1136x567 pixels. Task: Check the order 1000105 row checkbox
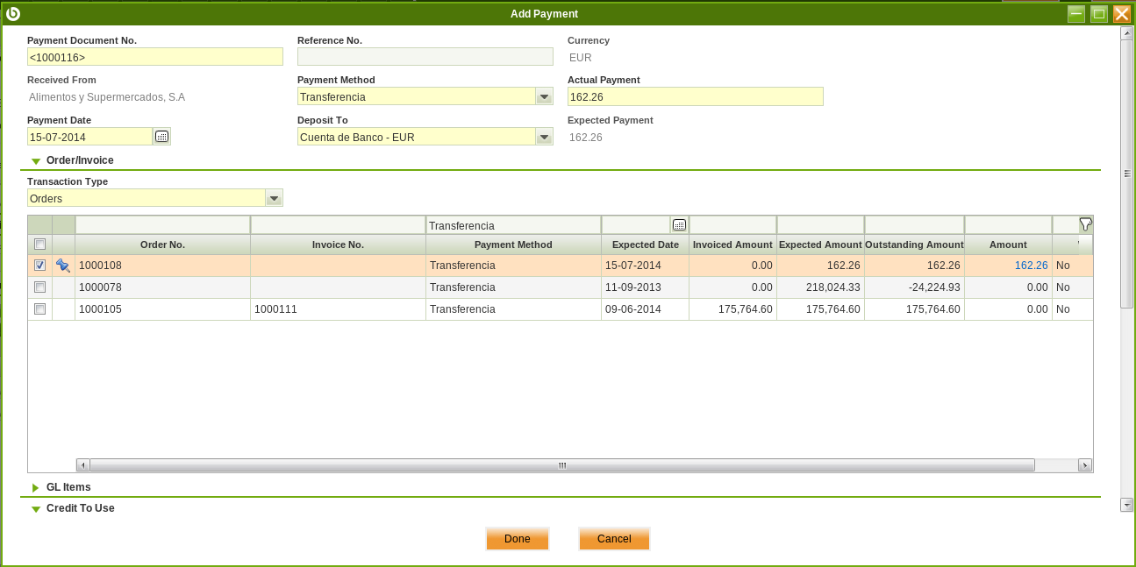[39, 308]
